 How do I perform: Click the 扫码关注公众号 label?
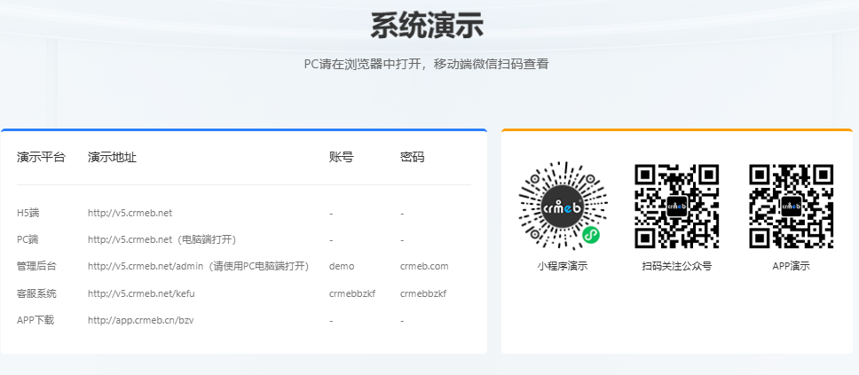pos(676,265)
